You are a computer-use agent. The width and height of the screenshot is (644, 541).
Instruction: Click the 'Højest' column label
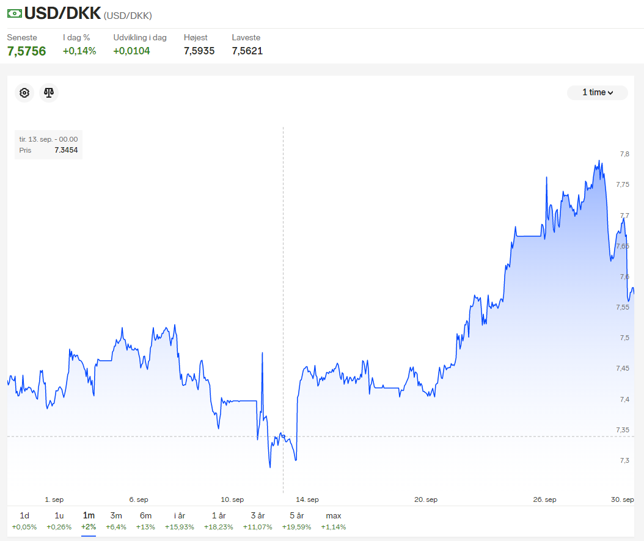(x=196, y=37)
